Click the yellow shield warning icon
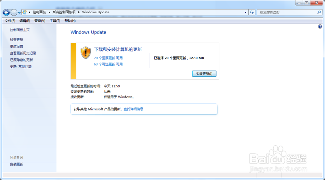This screenshot has height=180, width=325. point(85,52)
